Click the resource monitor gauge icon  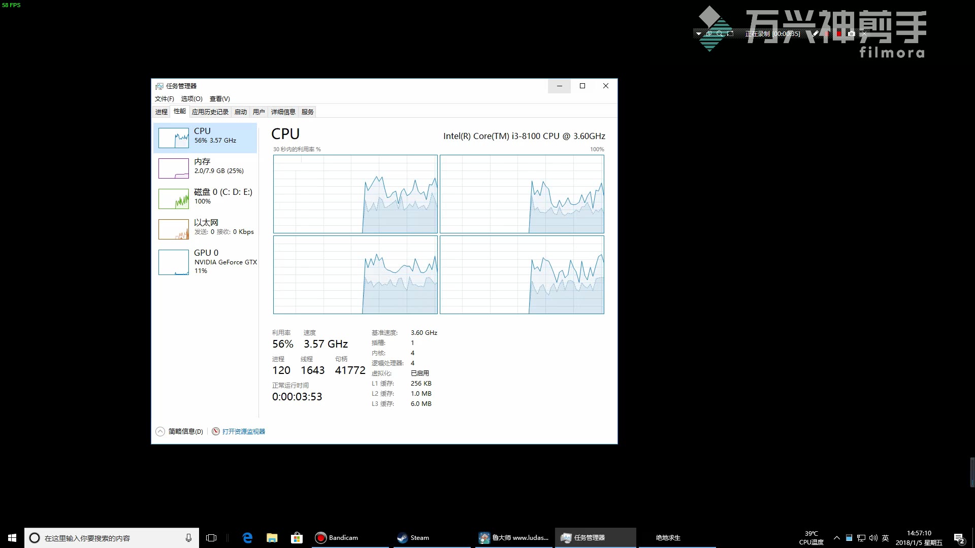[216, 431]
